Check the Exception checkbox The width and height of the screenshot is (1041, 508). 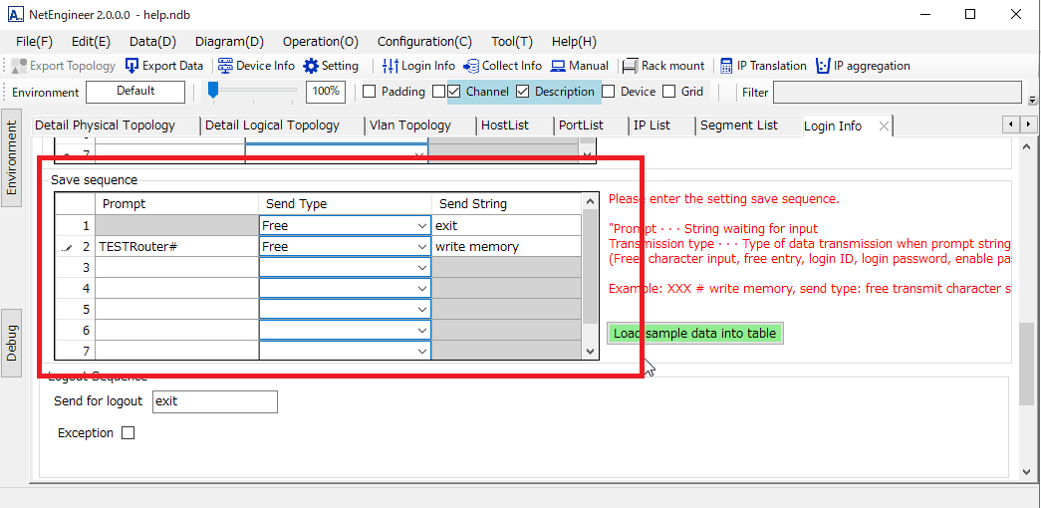tap(128, 433)
